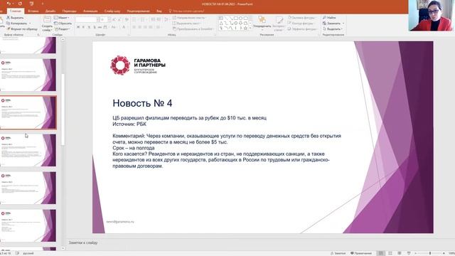This screenshot has height=256, width=455.
Task: Open the Вид ribbon tab
Action: (x=159, y=11)
